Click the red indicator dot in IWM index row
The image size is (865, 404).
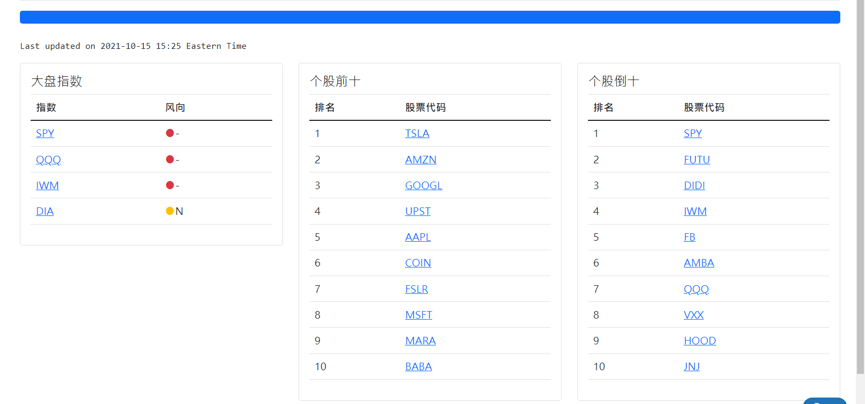(x=170, y=185)
